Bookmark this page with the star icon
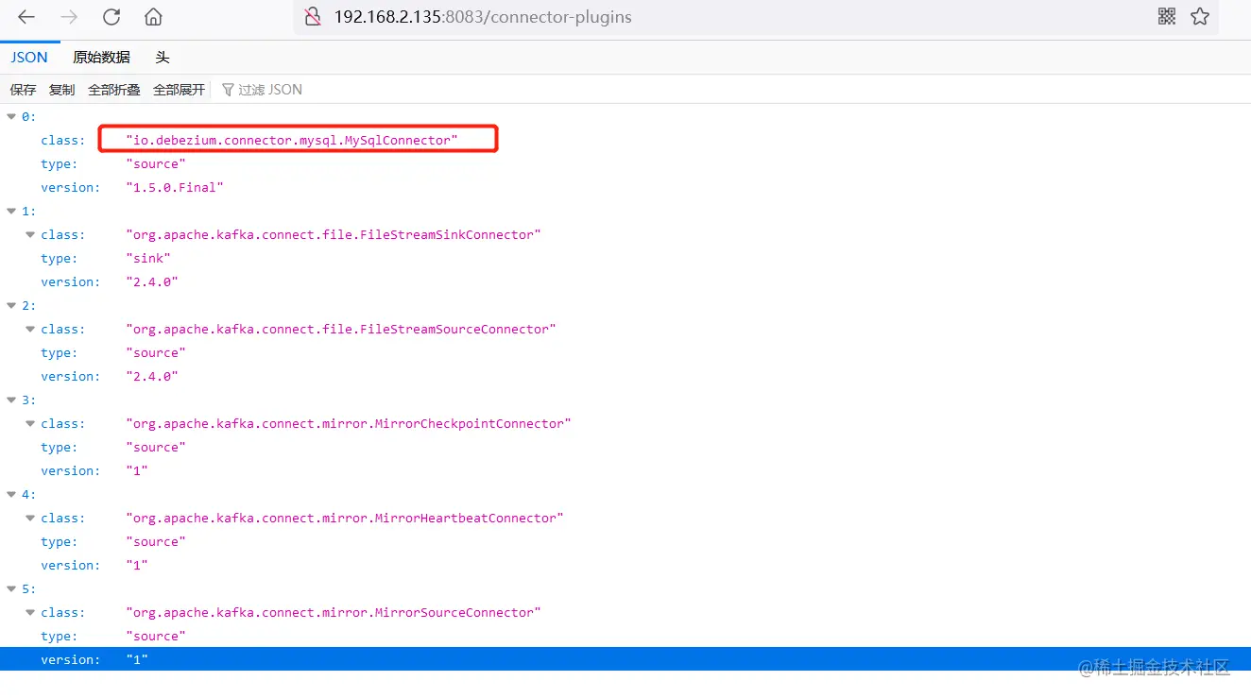The width and height of the screenshot is (1251, 698). tap(1200, 16)
